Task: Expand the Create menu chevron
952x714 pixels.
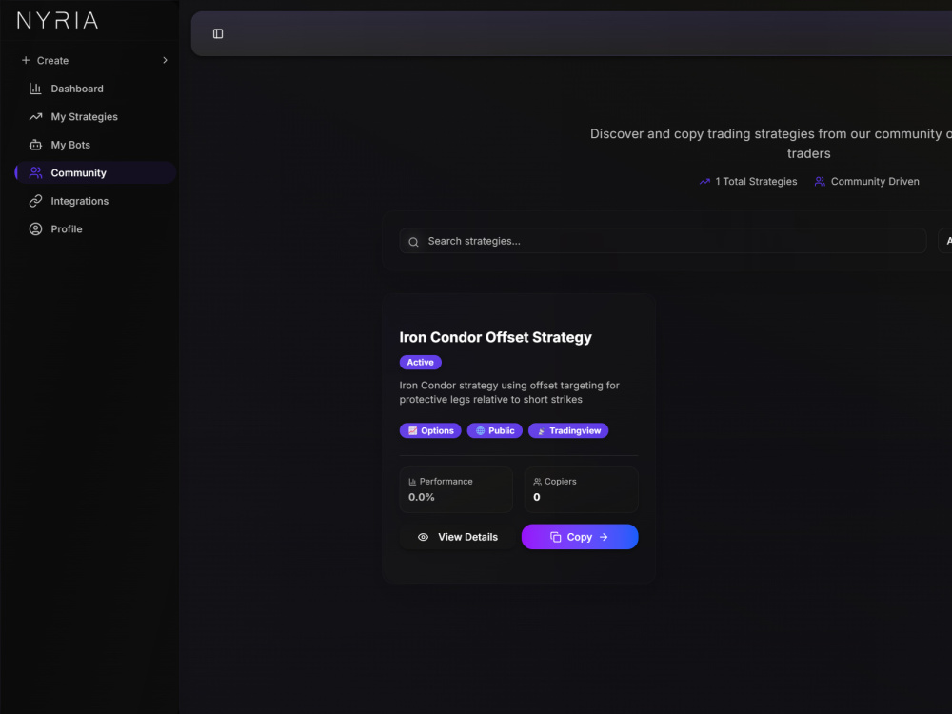Action: (x=165, y=60)
